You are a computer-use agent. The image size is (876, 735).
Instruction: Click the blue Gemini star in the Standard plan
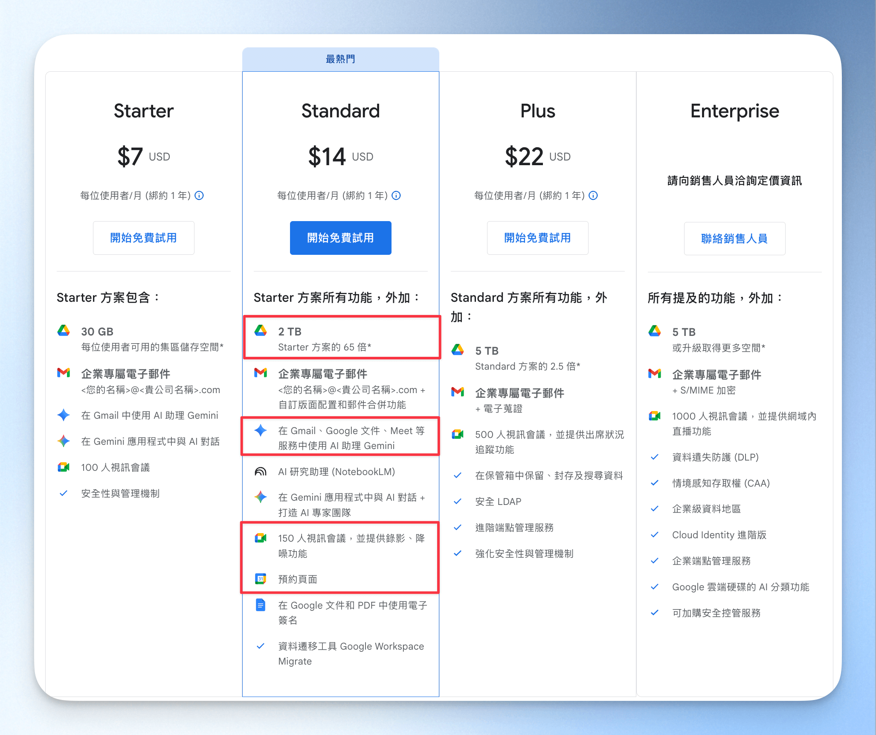[x=261, y=430]
